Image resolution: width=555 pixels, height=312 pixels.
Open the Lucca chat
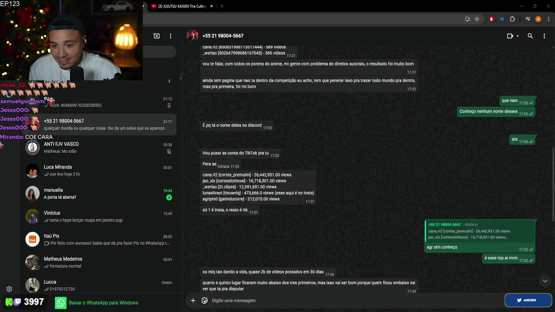coord(99,285)
